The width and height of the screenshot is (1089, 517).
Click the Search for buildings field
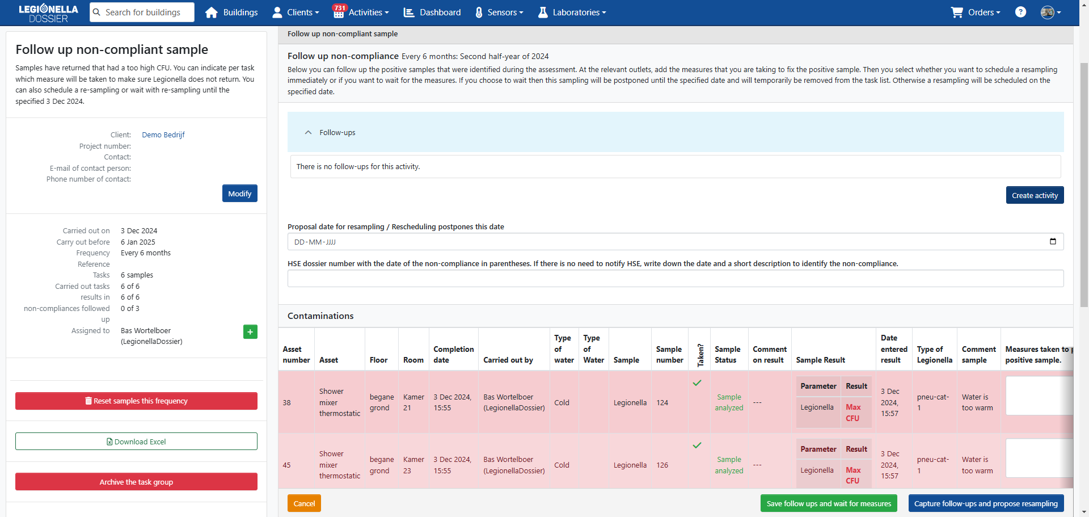(x=142, y=12)
